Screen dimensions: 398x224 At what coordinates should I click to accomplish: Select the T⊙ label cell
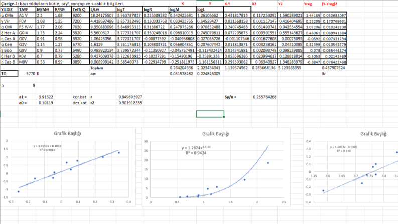coord(9,74)
